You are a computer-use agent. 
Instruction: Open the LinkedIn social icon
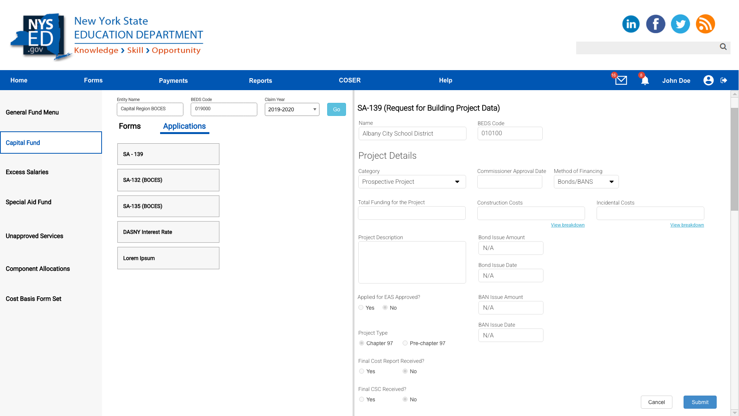(x=630, y=24)
